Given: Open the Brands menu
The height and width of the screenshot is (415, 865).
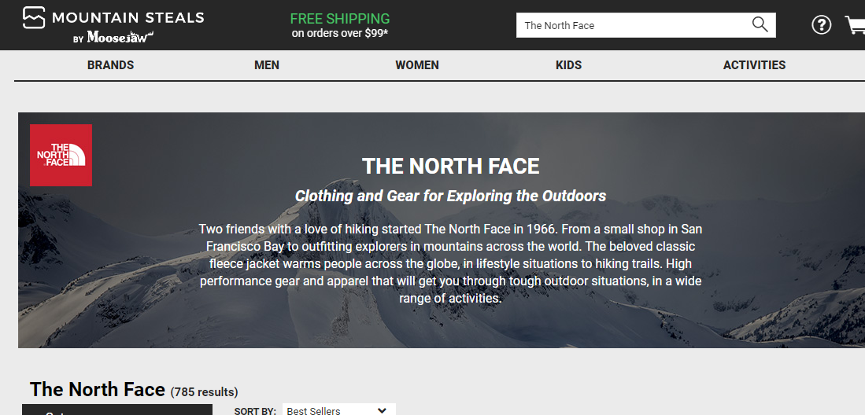Looking at the screenshot, I should tap(110, 65).
